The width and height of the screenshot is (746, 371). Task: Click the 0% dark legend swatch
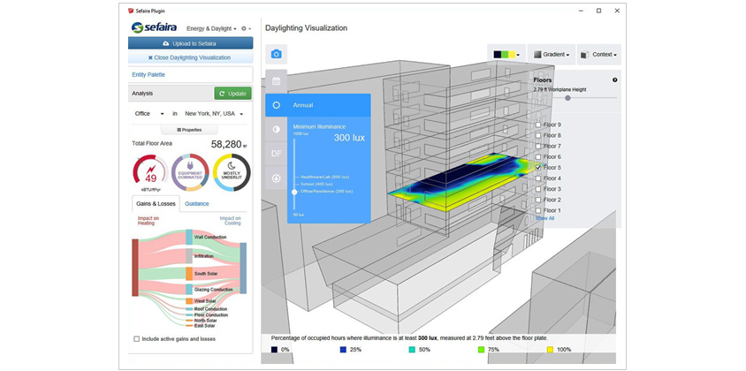click(x=274, y=350)
